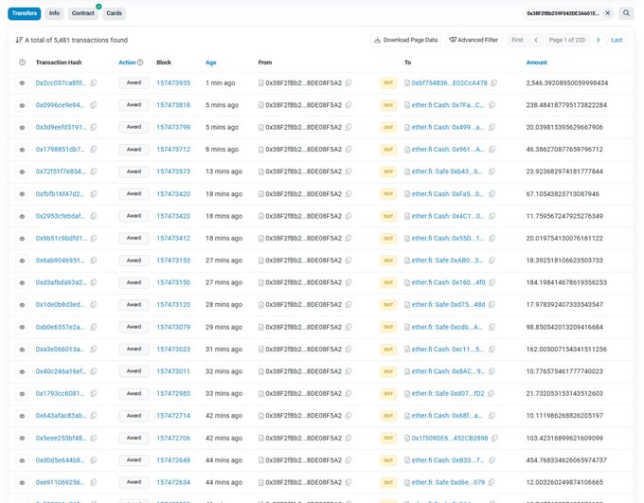Click the Amount column header

pyautogui.click(x=536, y=63)
